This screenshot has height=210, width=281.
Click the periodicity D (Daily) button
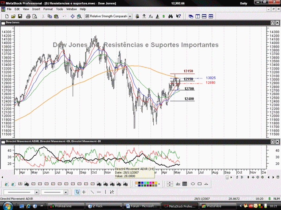click(x=242, y=177)
